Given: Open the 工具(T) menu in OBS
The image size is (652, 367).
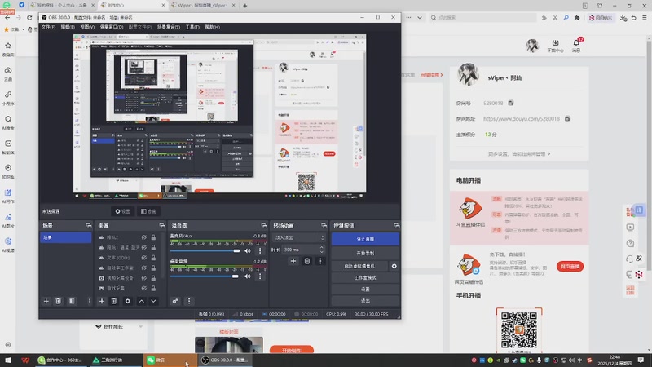Looking at the screenshot, I should 192,27.
